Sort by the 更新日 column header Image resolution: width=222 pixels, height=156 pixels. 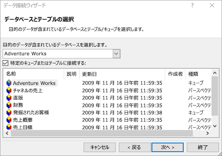click(x=122, y=74)
